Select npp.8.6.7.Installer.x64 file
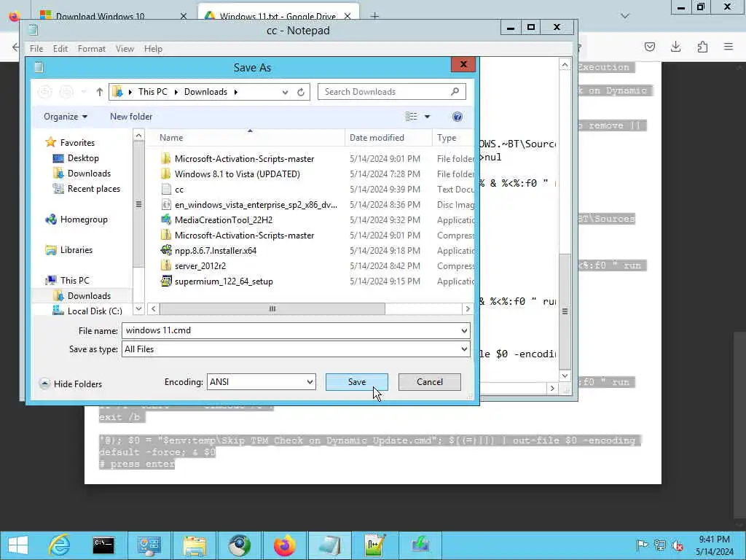Viewport: 746px width, 560px height. pos(215,251)
